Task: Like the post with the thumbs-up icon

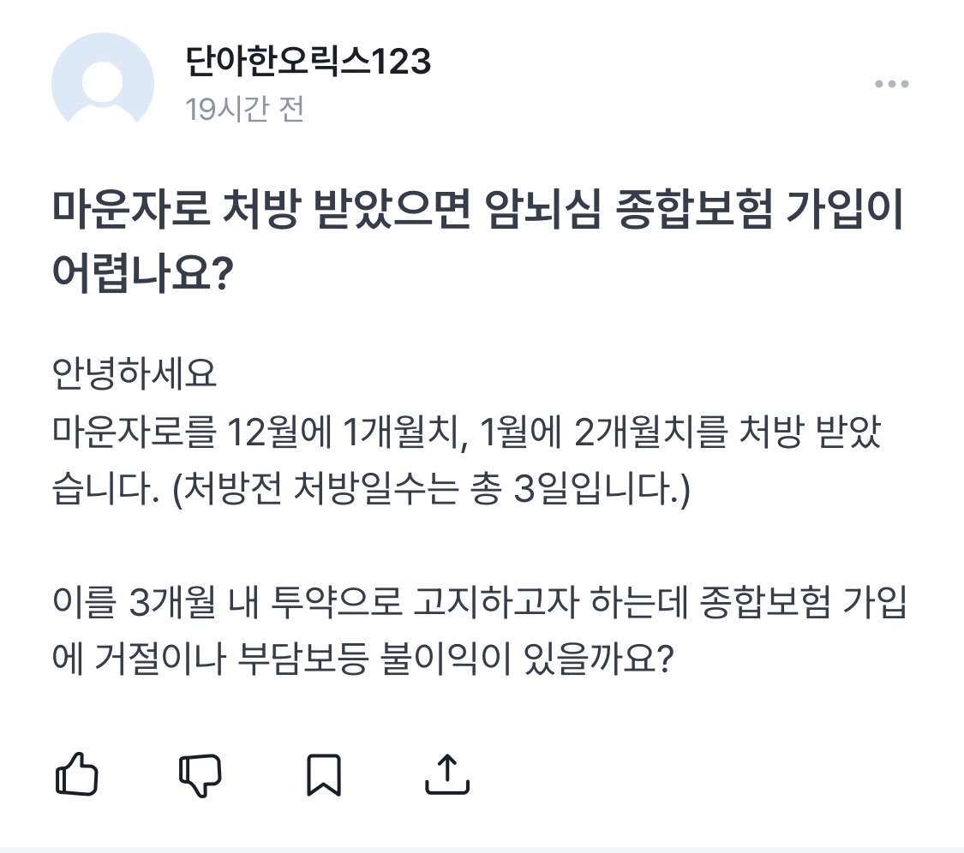Action: pos(76,774)
